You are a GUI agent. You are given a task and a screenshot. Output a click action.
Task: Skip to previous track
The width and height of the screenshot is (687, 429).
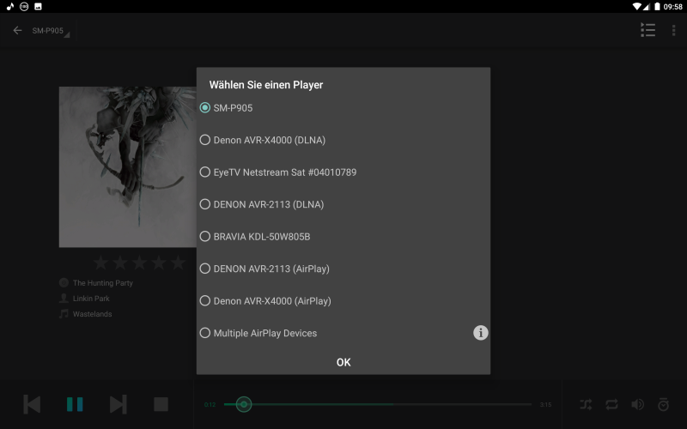[x=32, y=404]
